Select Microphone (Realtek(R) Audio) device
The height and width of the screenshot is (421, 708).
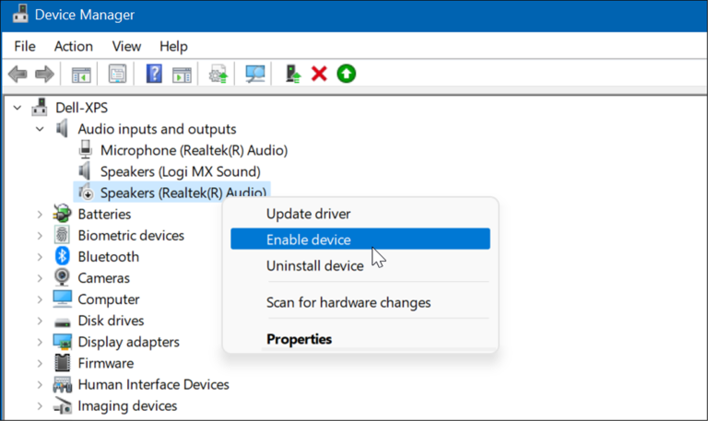tap(194, 150)
